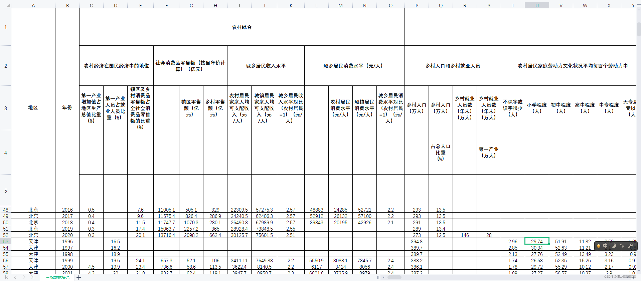
Task: Click 农村居民消费水平 header cell
Action: point(340,108)
